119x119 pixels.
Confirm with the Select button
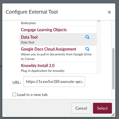click(x=102, y=108)
